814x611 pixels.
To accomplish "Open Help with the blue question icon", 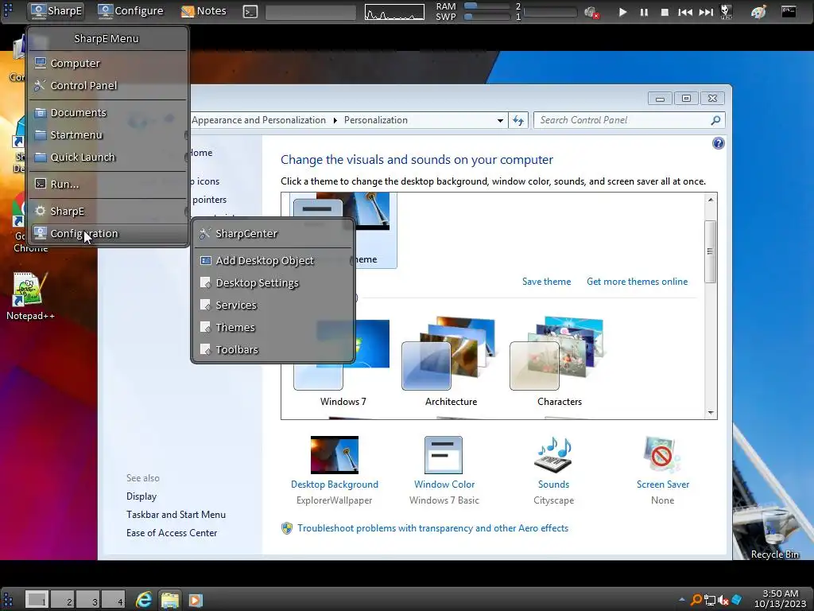I will click(x=719, y=144).
